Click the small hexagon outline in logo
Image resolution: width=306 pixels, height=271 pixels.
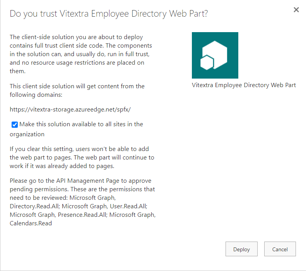(x=207, y=63)
